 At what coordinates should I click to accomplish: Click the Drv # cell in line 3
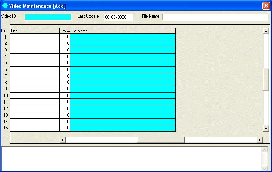[65, 50]
